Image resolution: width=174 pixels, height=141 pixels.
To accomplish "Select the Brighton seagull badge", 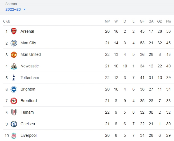I will 14,89.
